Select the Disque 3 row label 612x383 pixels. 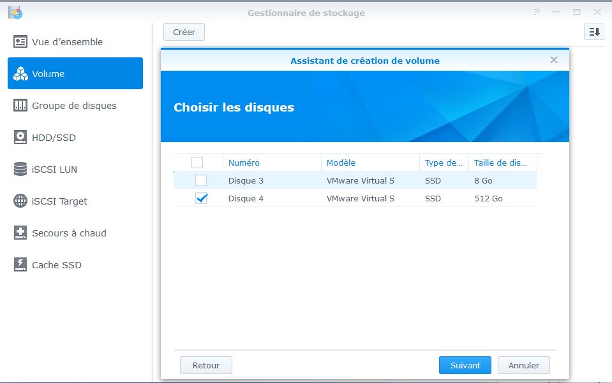tap(246, 180)
